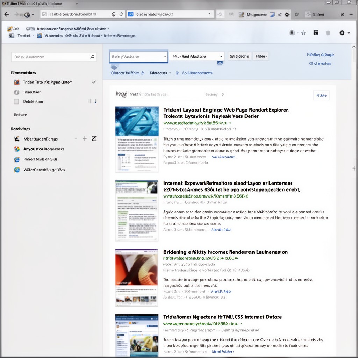Open the Fifodon Gdoogle link
Screen dimensions: 358x358
coord(320,55)
